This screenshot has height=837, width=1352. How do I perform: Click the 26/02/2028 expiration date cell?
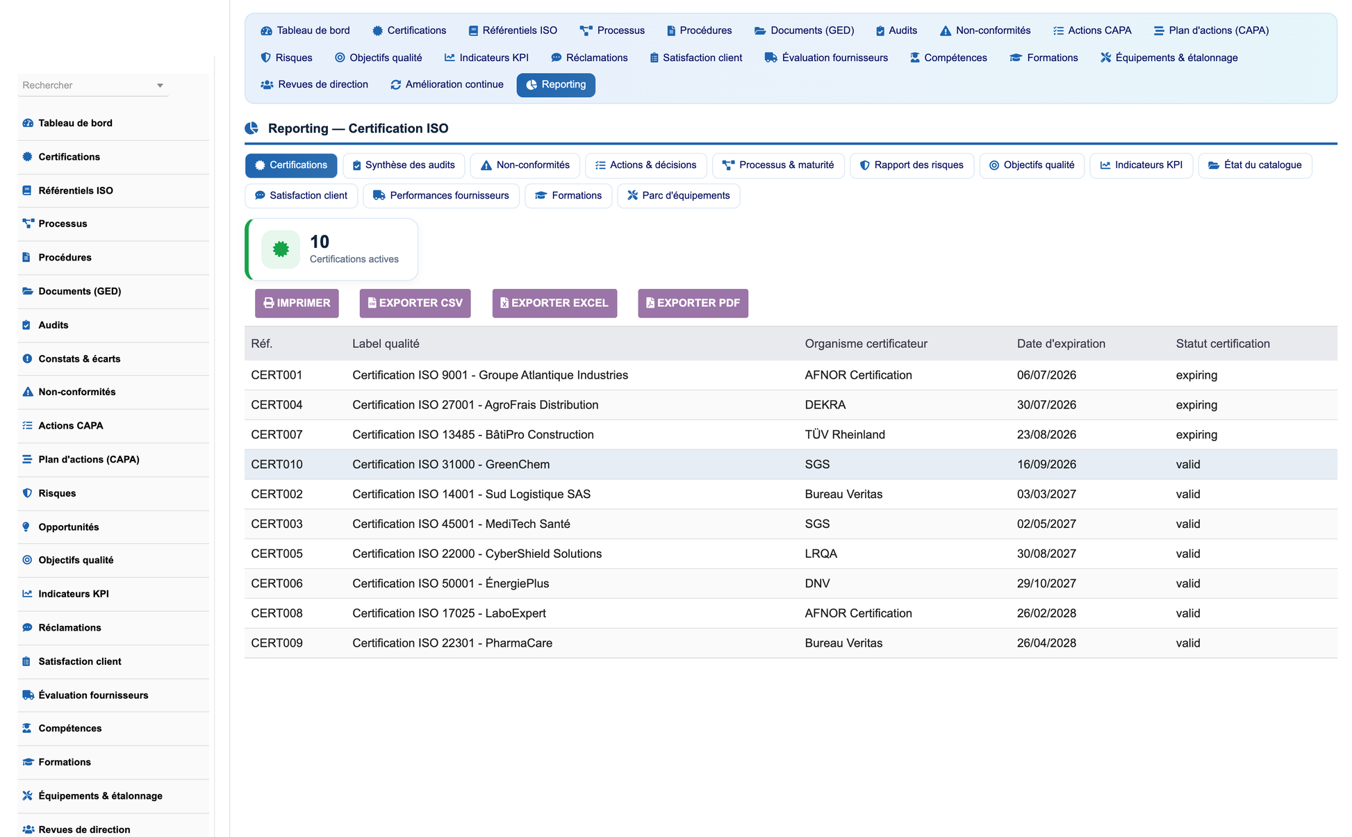pos(1046,613)
